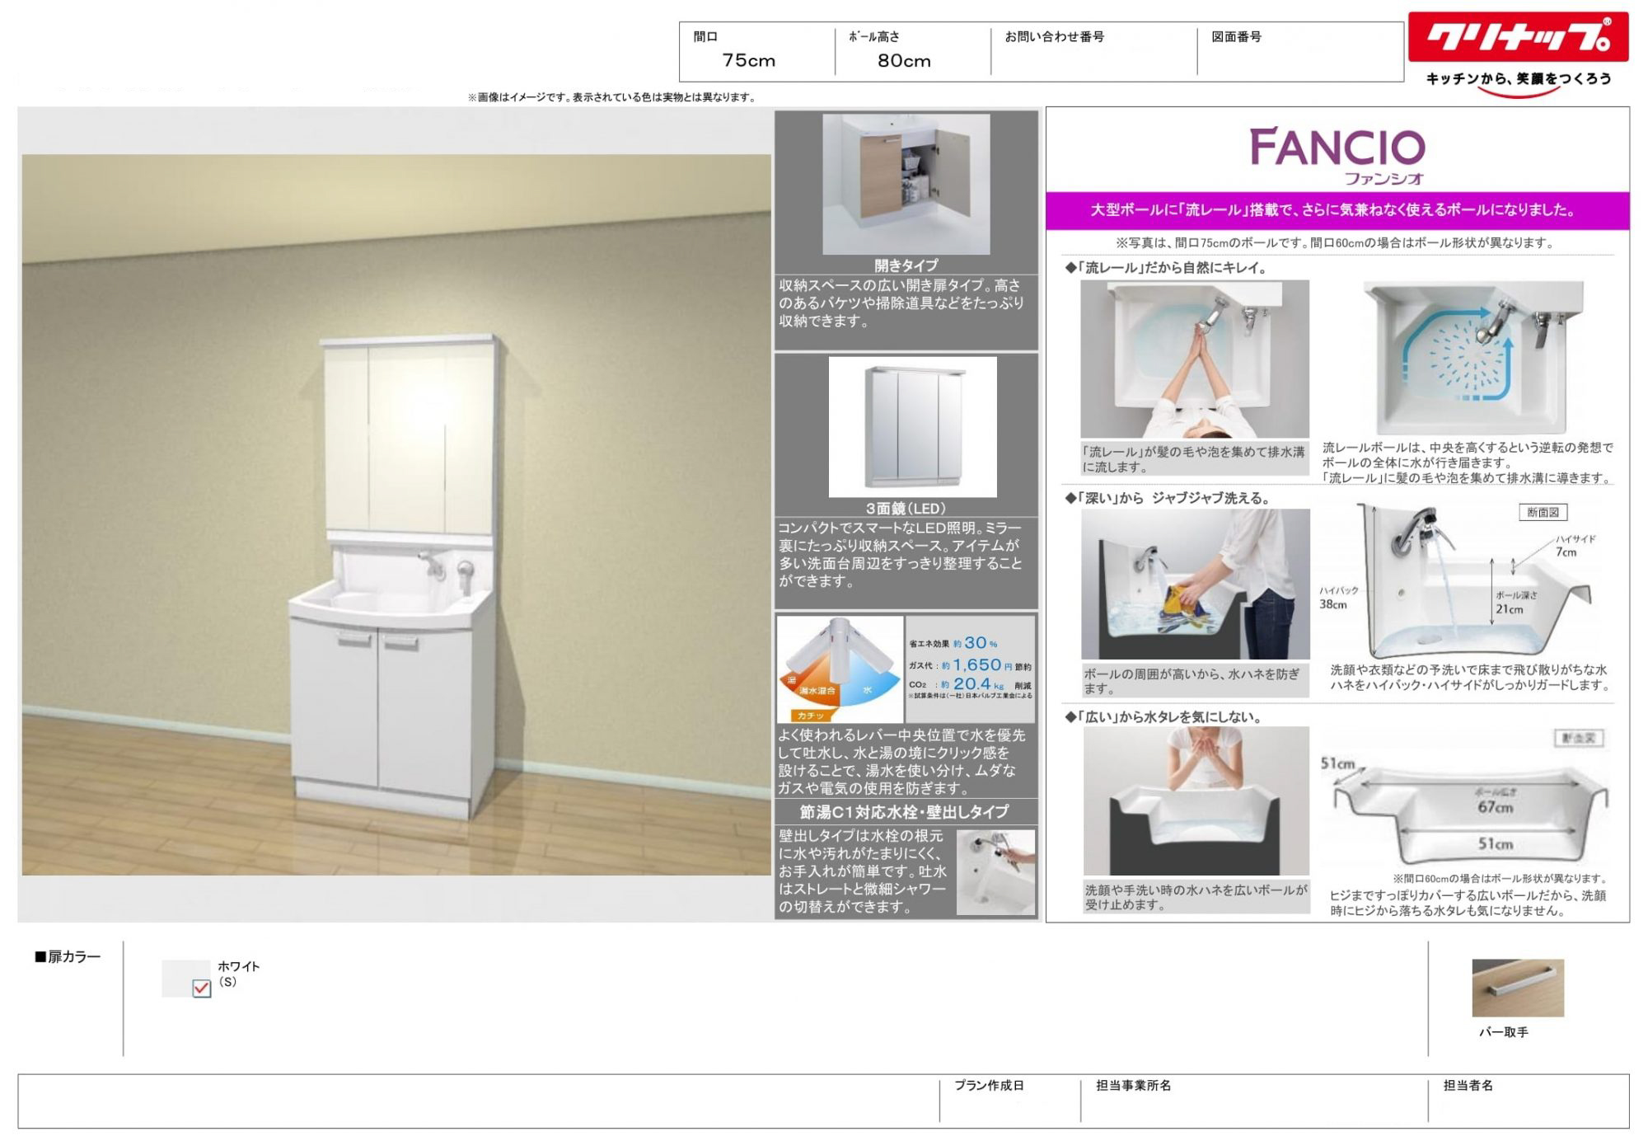View the face-washing wide bowl photo
1648x1141 pixels.
1196,801
